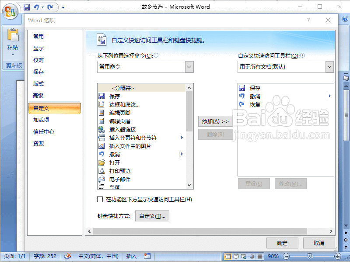
Task: Click the 粘贴 paste icon in ribbon
Action: [13, 35]
